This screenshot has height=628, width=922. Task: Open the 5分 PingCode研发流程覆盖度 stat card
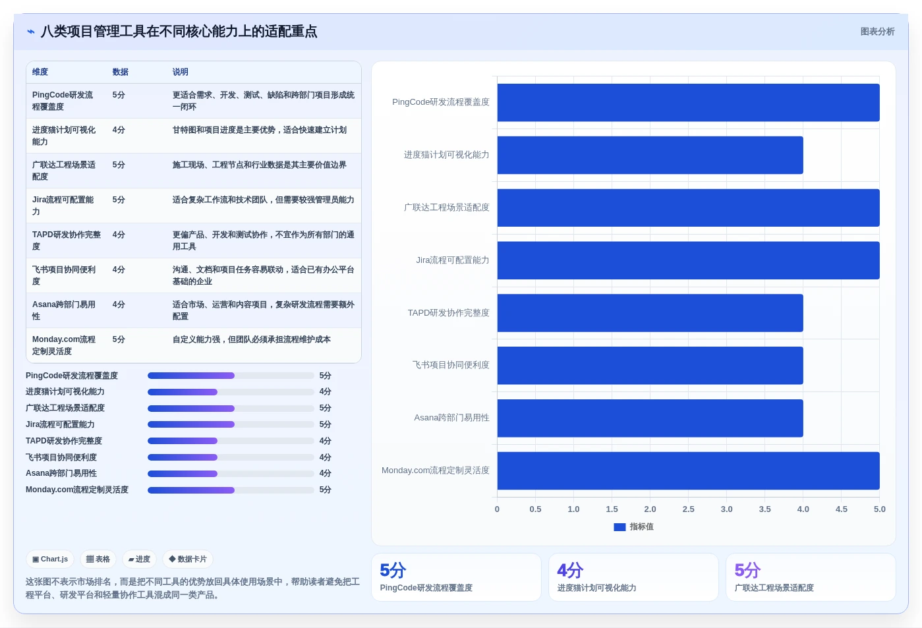(x=456, y=577)
